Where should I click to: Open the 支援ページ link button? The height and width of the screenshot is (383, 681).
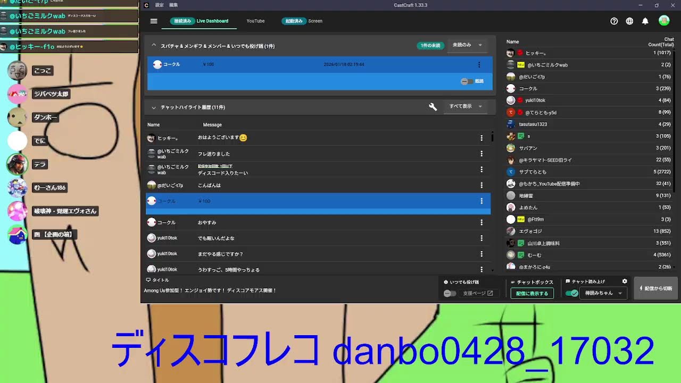point(478,293)
